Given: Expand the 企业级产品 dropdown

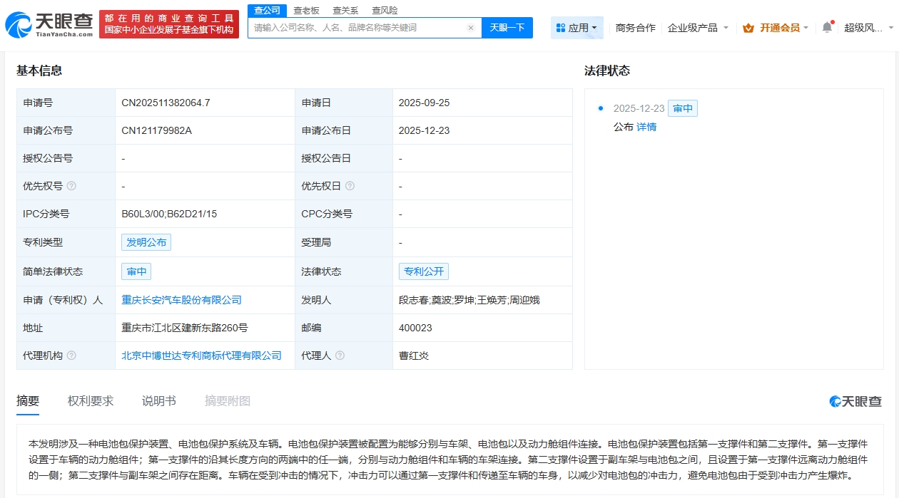Looking at the screenshot, I should tap(698, 28).
